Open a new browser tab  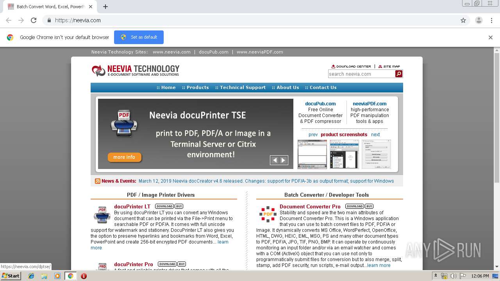pyautogui.click(x=105, y=7)
